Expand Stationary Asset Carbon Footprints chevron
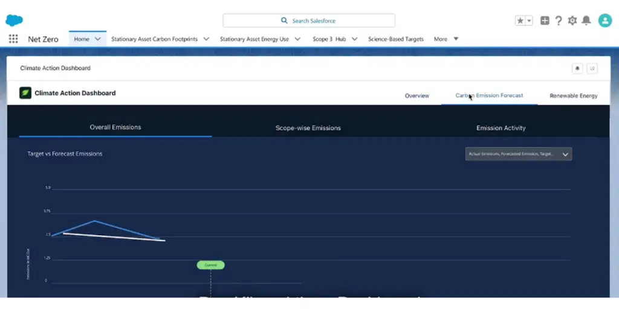 [x=206, y=39]
